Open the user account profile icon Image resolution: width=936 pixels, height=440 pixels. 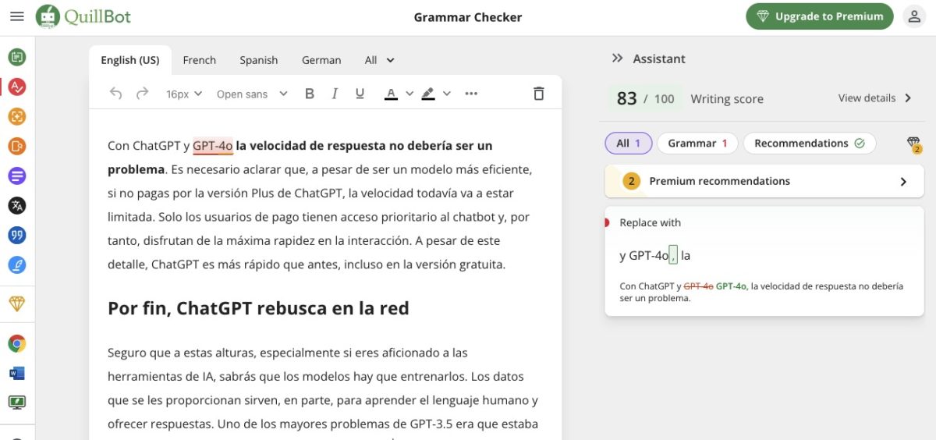click(x=913, y=16)
